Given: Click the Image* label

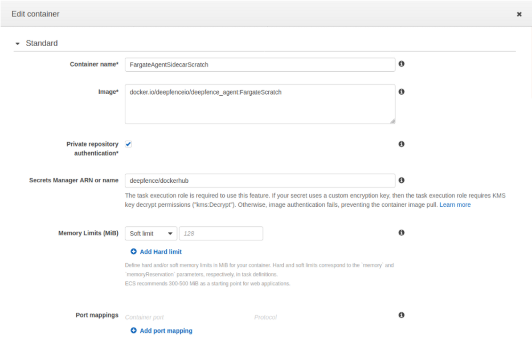Looking at the screenshot, I should tap(108, 92).
